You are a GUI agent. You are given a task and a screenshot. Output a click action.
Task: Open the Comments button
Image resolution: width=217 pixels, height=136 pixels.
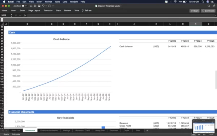208,11
